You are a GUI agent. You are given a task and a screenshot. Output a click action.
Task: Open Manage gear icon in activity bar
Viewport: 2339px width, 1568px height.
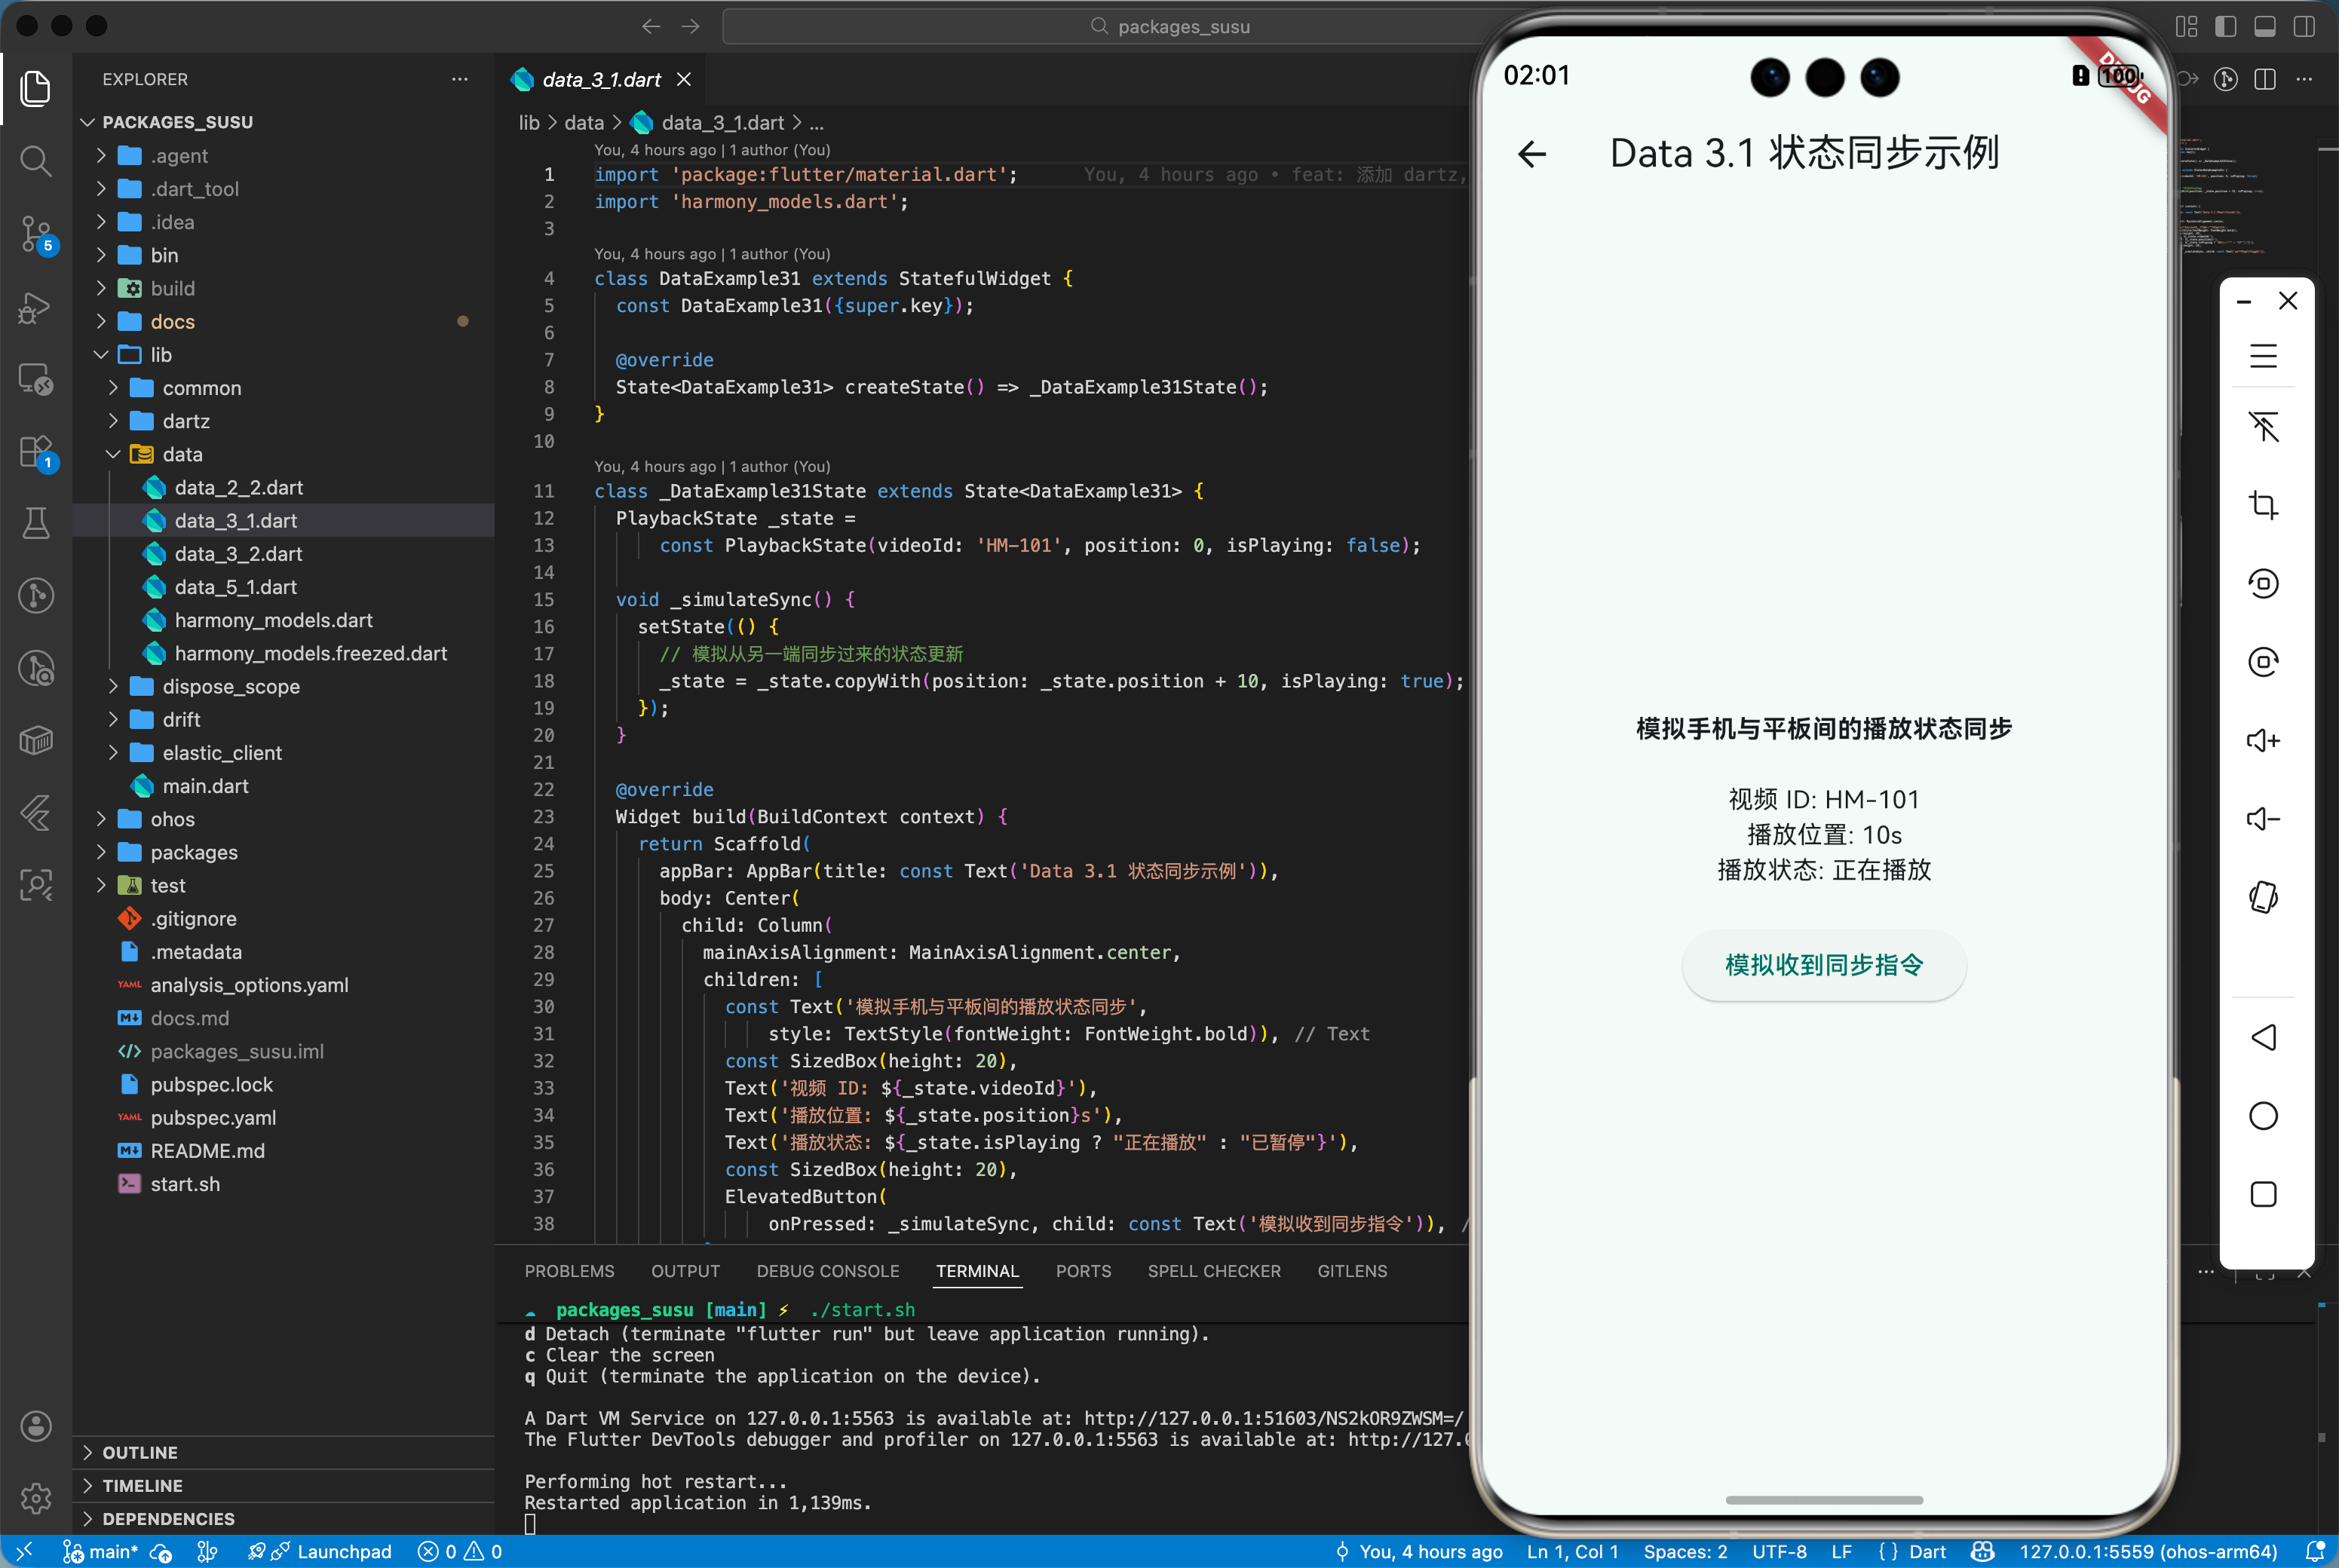(36, 1497)
